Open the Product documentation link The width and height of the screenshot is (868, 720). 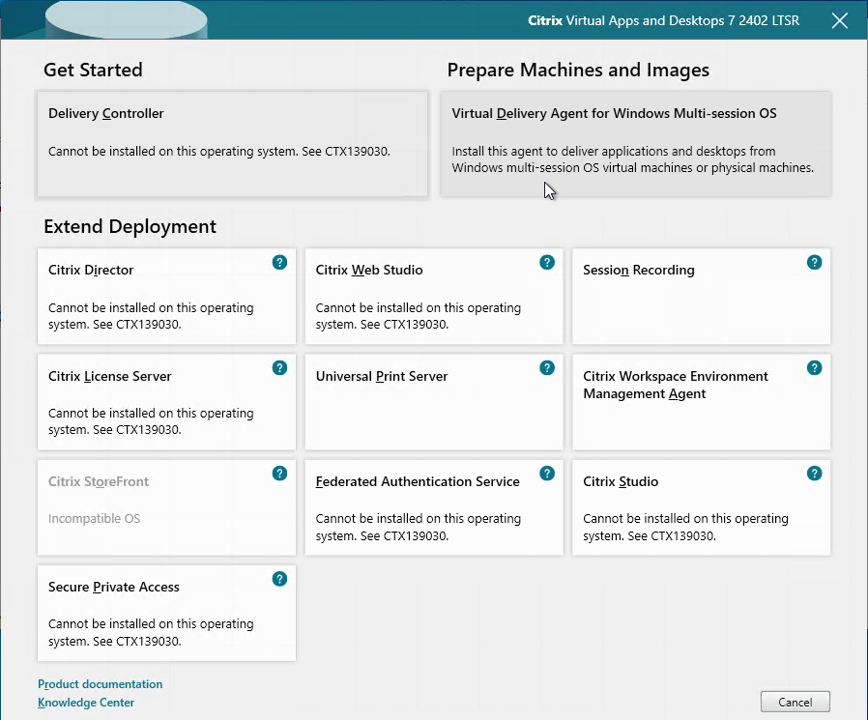click(101, 684)
